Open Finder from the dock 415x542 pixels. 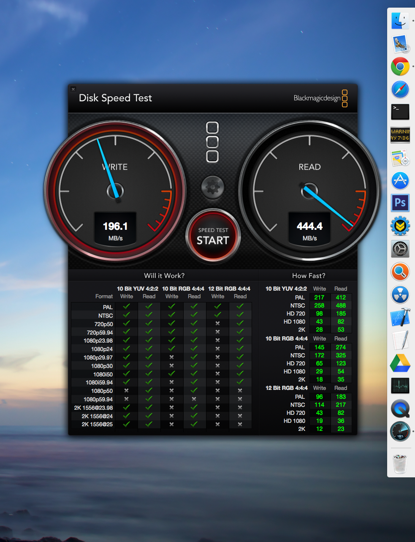(x=400, y=20)
